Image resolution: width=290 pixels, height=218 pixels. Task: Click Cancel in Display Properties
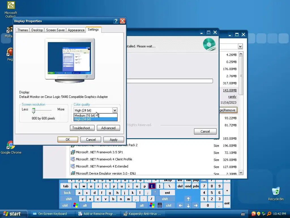[91, 140]
